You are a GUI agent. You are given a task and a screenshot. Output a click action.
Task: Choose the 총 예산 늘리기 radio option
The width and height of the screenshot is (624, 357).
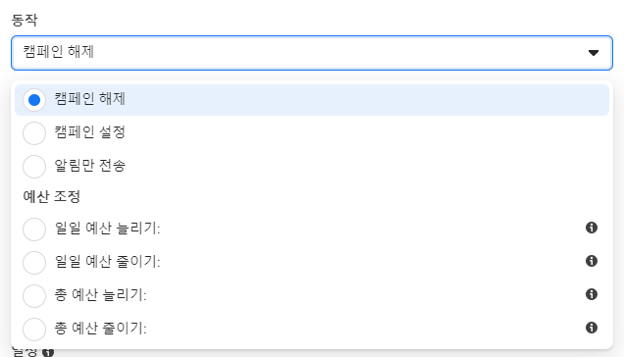coord(34,296)
